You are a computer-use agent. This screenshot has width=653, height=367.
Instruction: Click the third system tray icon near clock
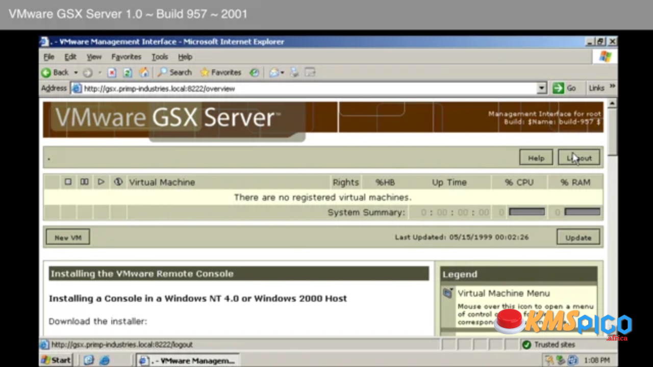tap(572, 360)
